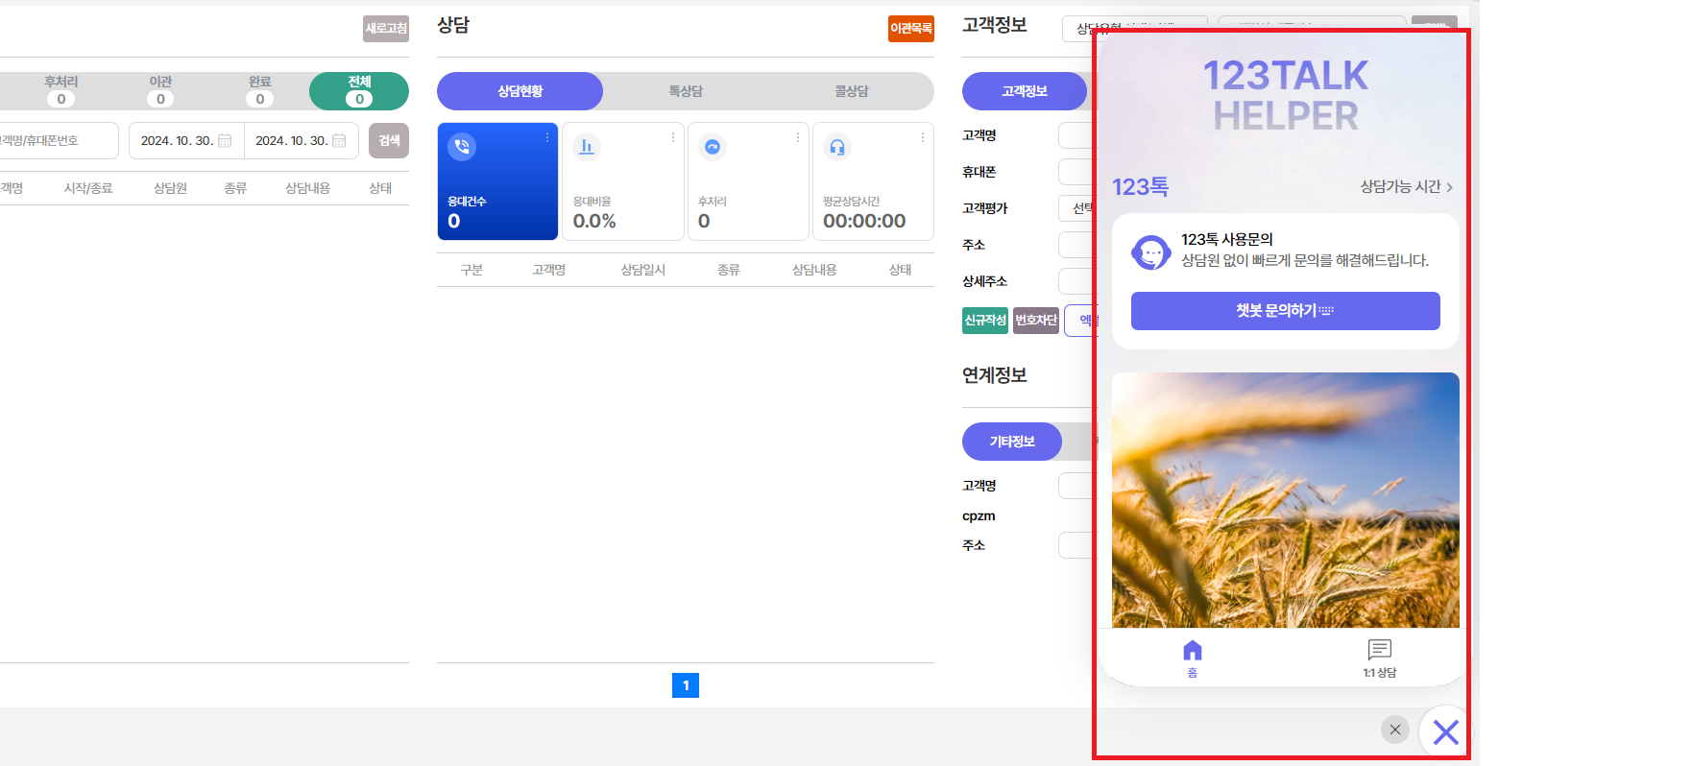The height and width of the screenshot is (766, 1692).
Task: Click the 챗봇 문의하기 button
Action: (x=1285, y=311)
